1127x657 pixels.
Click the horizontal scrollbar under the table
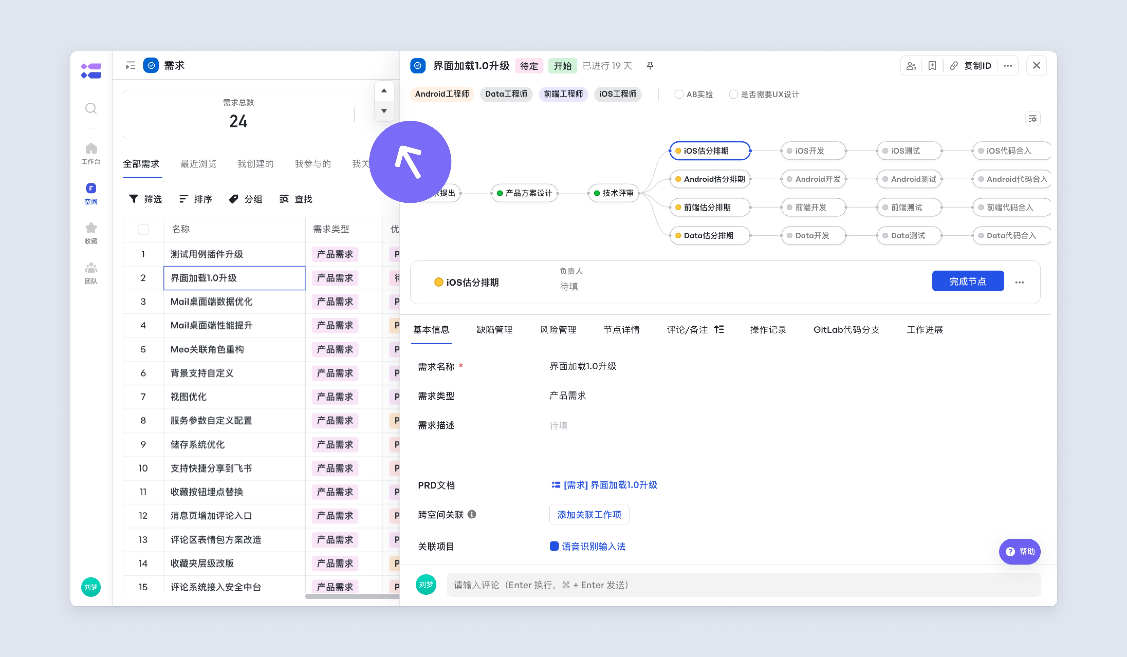[352, 596]
